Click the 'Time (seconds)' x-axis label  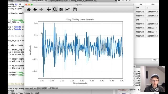(80, 83)
